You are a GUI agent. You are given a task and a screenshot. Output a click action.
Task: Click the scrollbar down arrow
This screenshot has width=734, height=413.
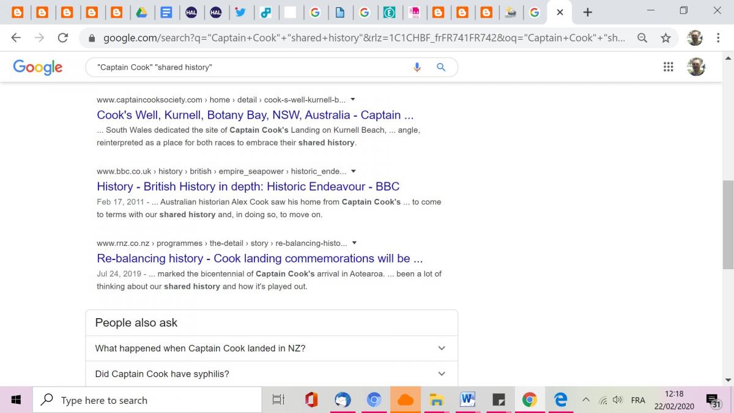(x=728, y=380)
